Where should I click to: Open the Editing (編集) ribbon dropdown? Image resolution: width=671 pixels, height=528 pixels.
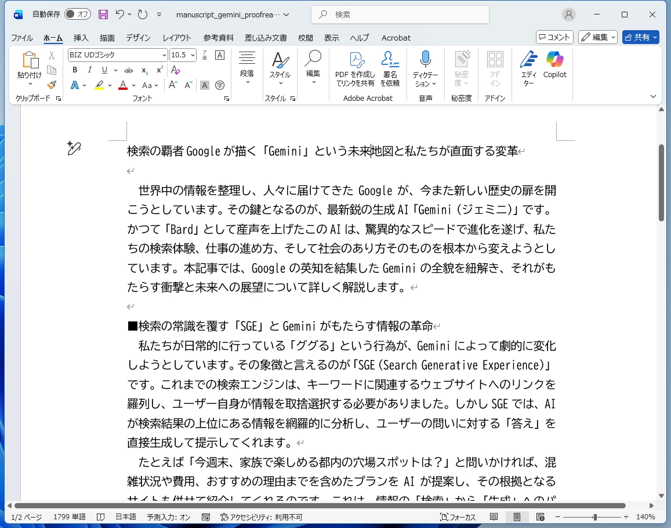(313, 68)
